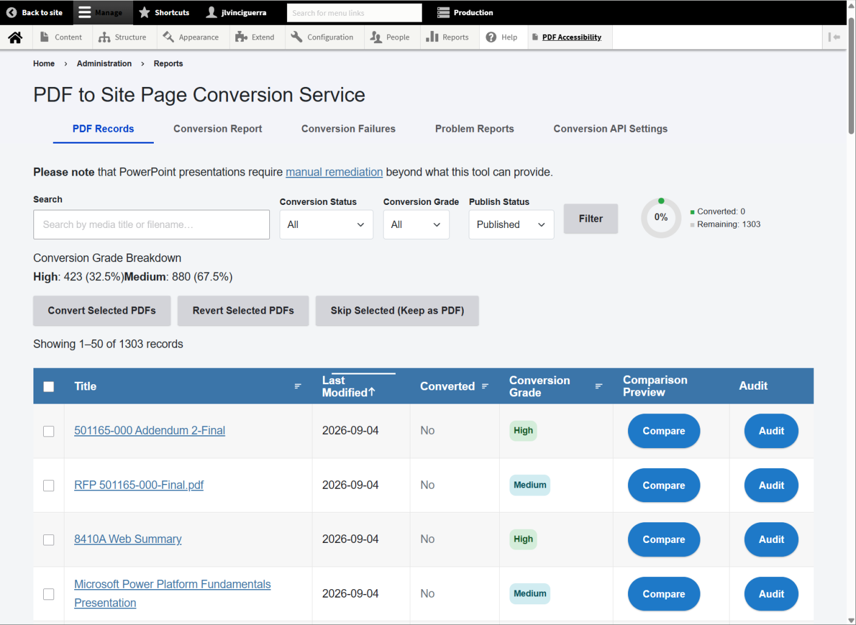The image size is (856, 625).
Task: Switch to the Conversion Report tab
Action: coord(218,129)
